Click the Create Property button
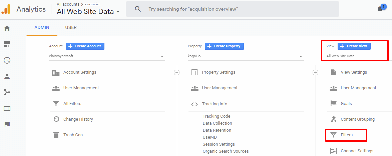 coord(224,46)
